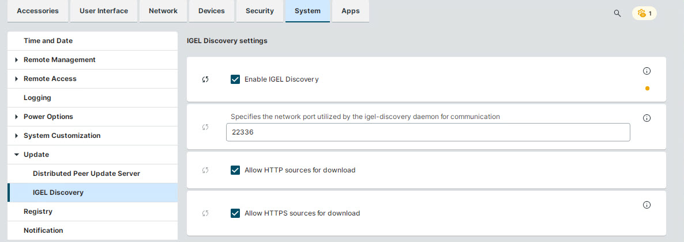Click the orange changed-indicator dot

(647, 88)
